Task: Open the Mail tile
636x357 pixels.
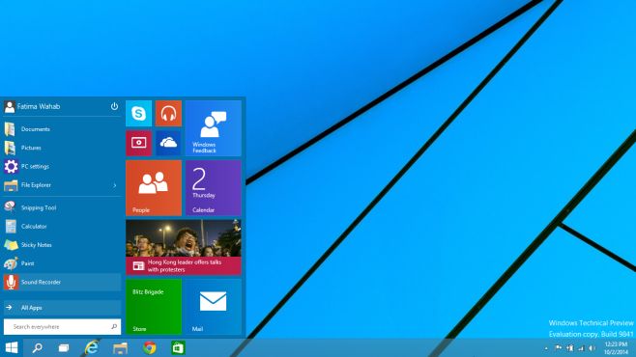Action: [214, 307]
